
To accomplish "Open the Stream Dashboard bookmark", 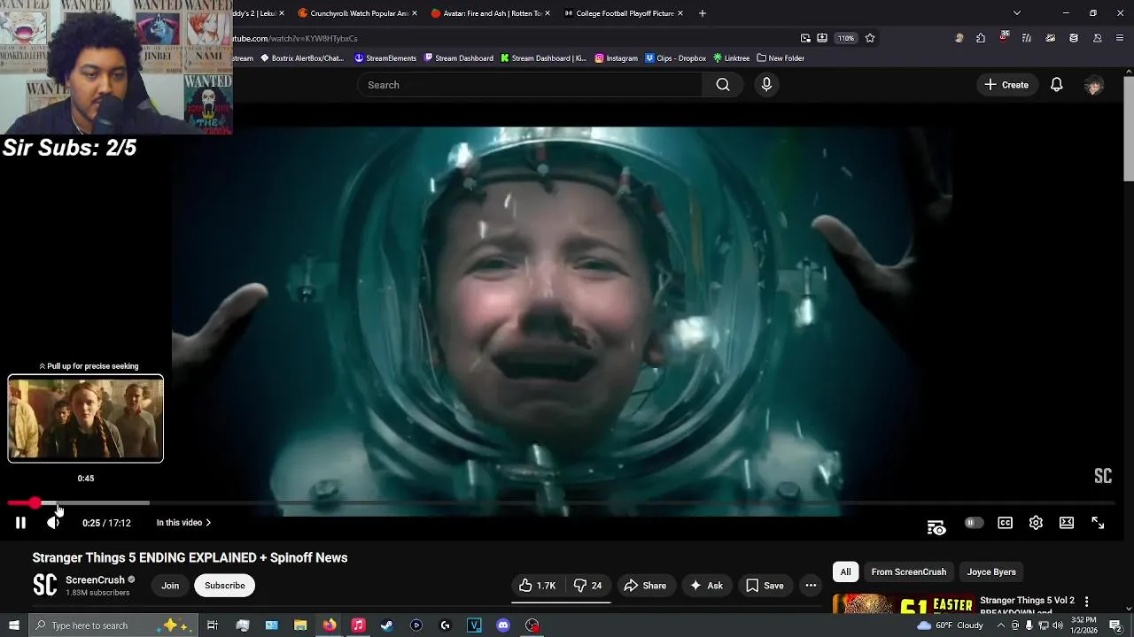I will (459, 58).
